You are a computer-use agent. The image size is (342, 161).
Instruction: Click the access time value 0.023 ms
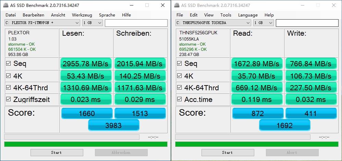coord(86,100)
